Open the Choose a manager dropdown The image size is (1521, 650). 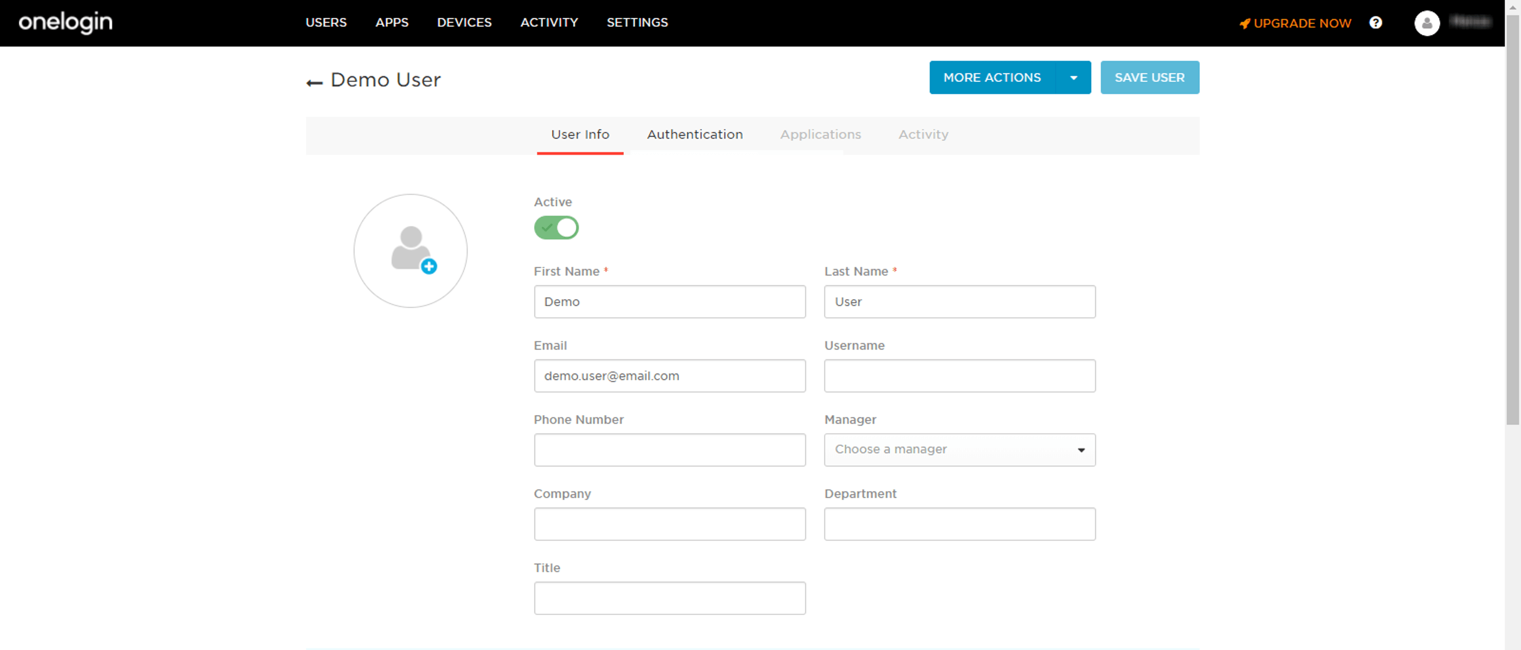click(959, 449)
